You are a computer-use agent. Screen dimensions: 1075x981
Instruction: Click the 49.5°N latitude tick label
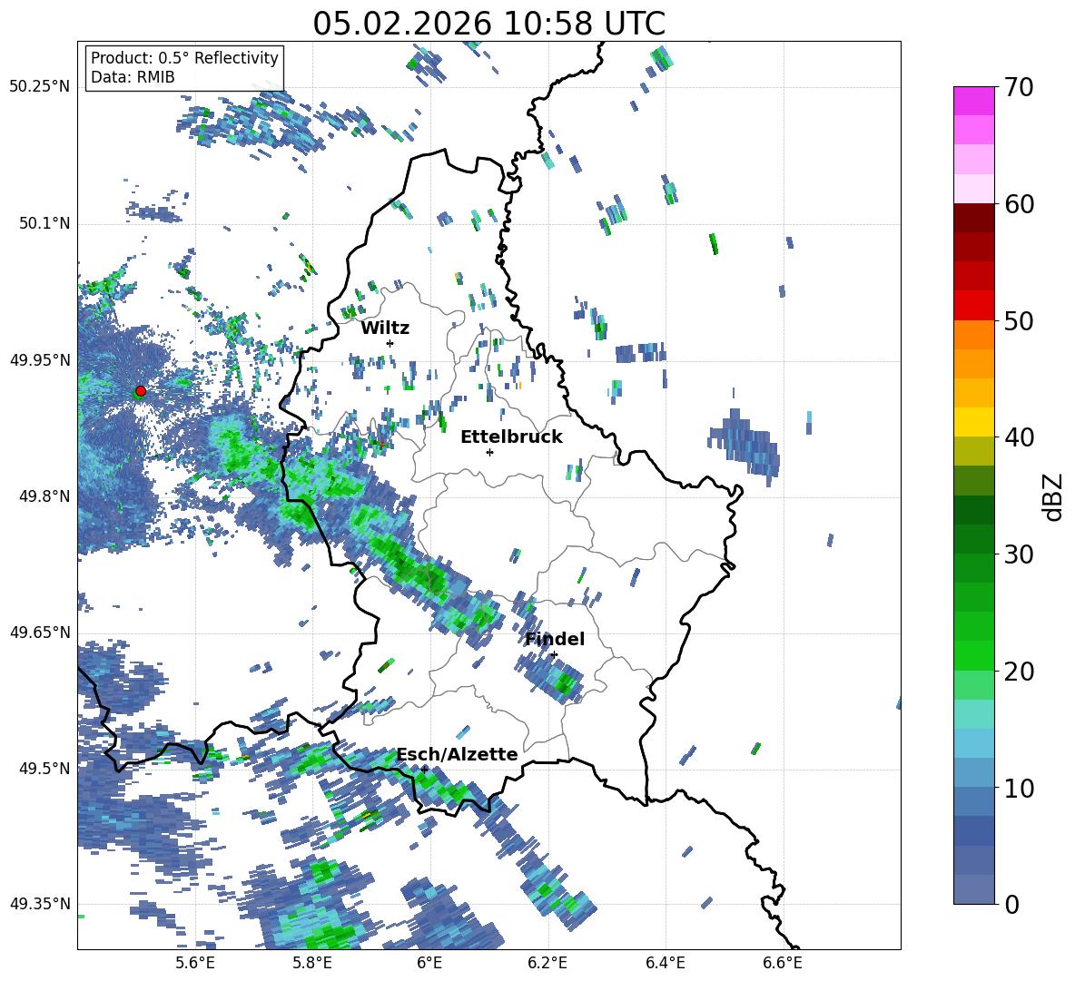pos(44,768)
